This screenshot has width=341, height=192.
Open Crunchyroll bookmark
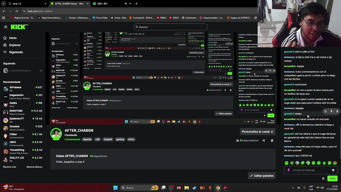pos(141,18)
